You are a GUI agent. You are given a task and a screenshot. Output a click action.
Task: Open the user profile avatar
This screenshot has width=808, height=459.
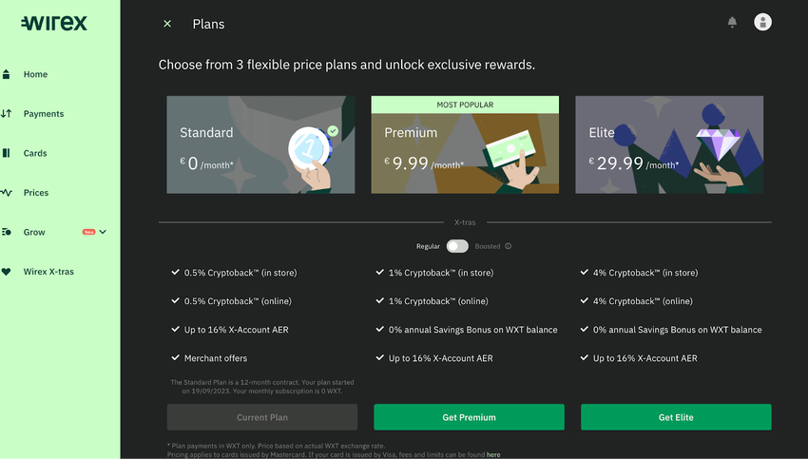pyautogui.click(x=762, y=22)
